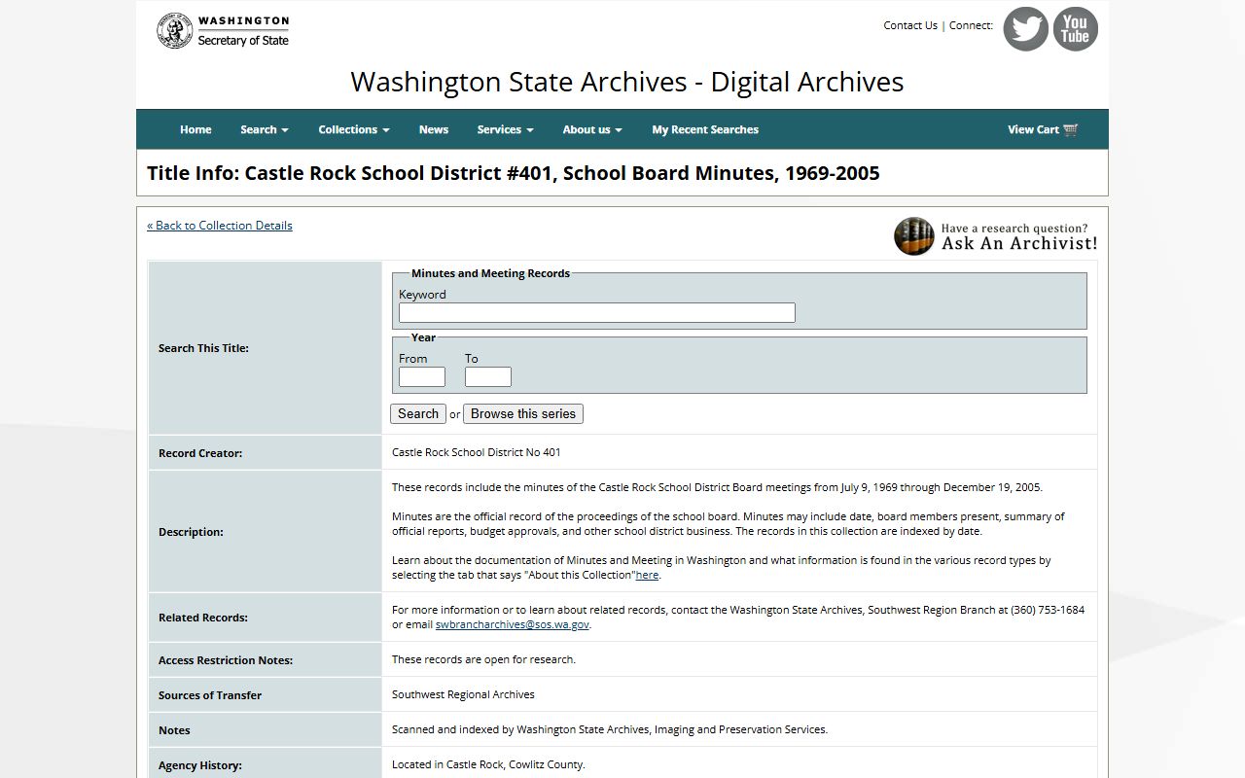Click the 'Agency History:' label
Screen dimensions: 1245x778
(200, 765)
